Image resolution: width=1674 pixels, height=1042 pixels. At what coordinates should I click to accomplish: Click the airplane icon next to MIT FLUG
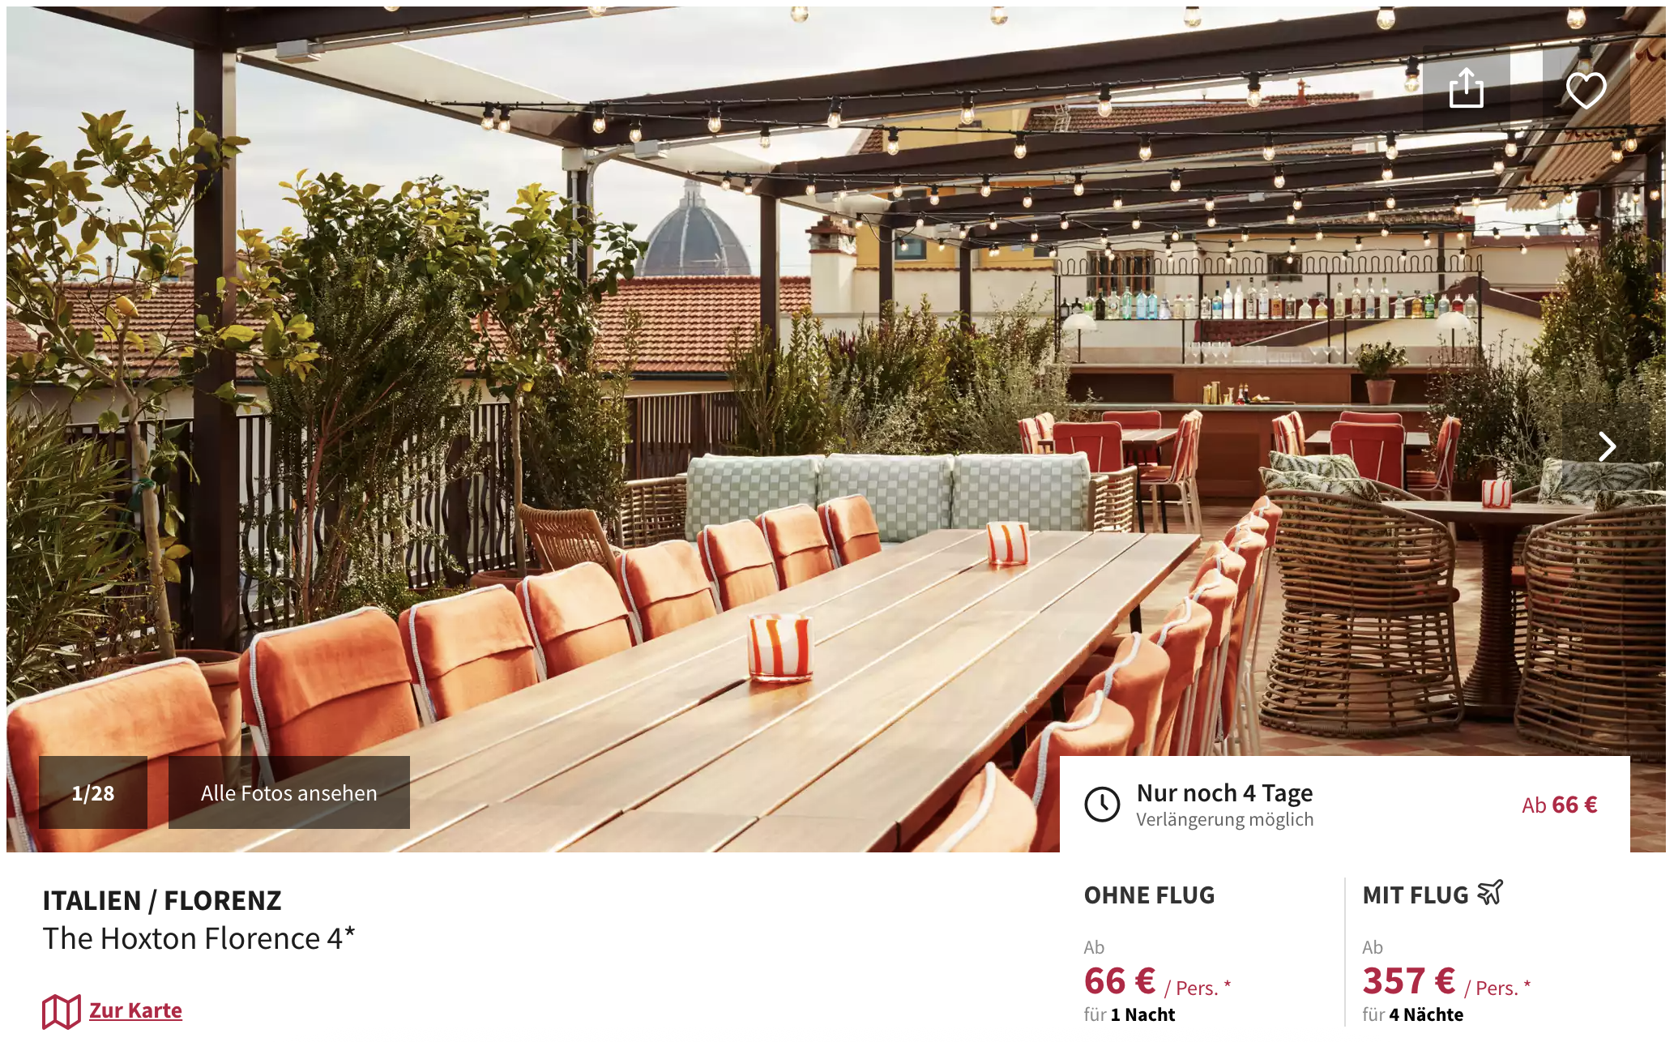click(1490, 893)
